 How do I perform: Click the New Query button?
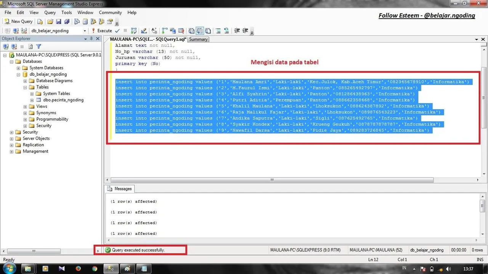tap(19, 21)
